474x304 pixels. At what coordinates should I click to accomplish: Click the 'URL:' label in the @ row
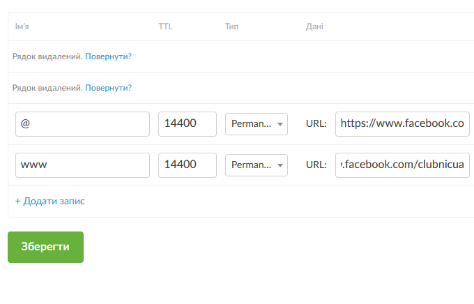tap(316, 124)
